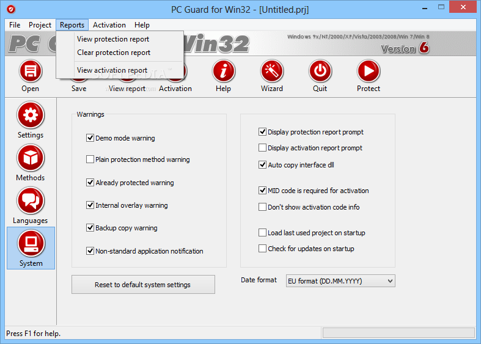481x344 pixels.
Task: Uncheck Backup copy warning
Action: [90, 228]
